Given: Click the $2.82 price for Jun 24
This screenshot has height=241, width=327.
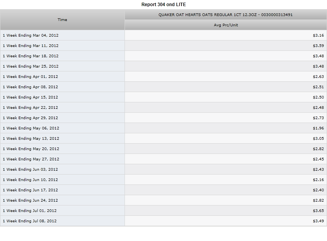Looking at the screenshot, I should click(318, 201).
